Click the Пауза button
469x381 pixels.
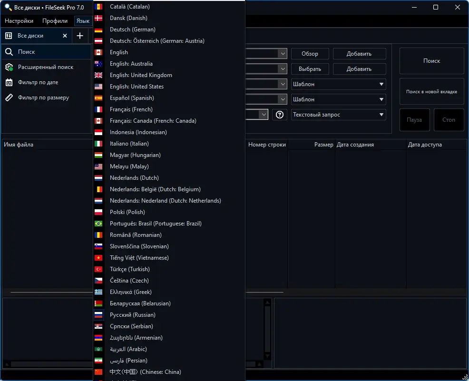(415, 119)
